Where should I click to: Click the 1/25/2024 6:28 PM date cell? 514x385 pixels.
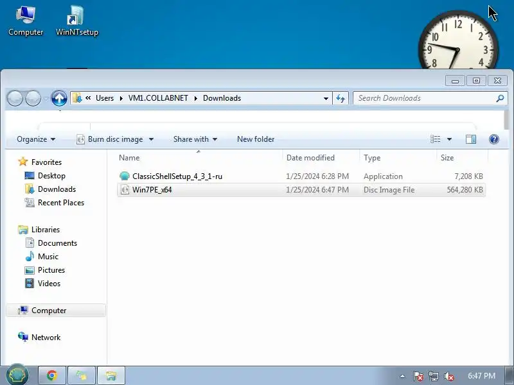click(317, 176)
